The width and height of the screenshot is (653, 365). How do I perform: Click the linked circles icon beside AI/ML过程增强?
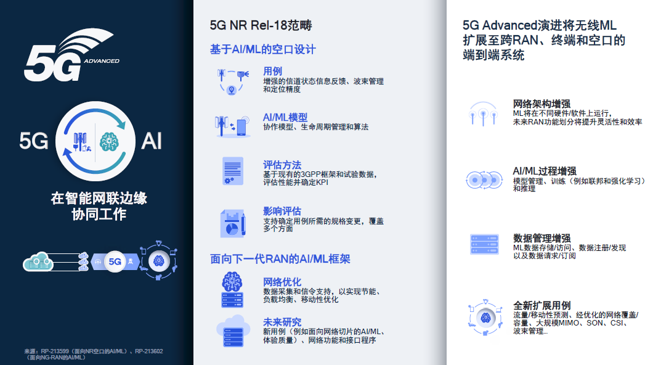[484, 180]
